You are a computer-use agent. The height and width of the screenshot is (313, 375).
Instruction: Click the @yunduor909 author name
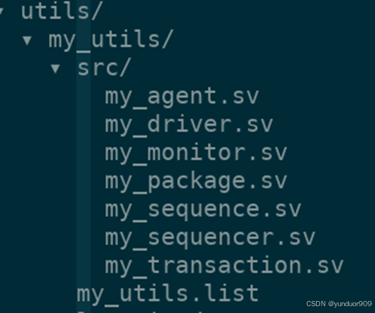(350, 304)
